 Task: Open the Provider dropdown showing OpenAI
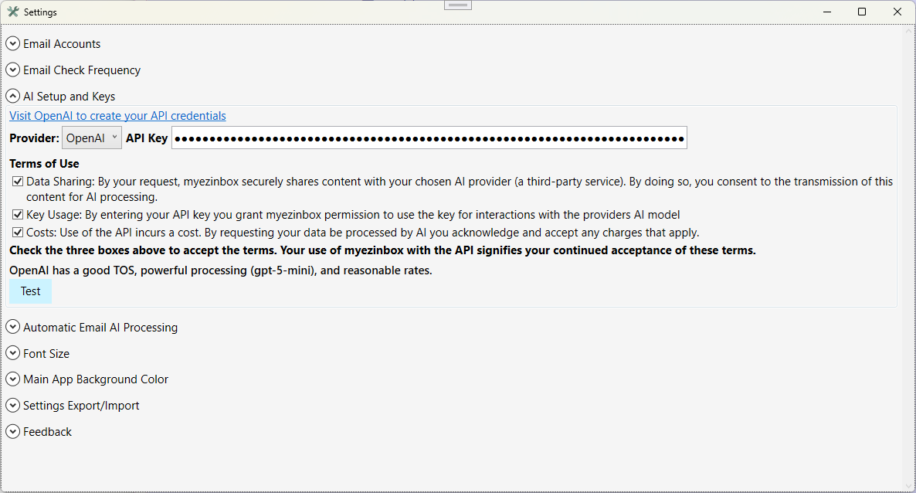[x=92, y=138]
